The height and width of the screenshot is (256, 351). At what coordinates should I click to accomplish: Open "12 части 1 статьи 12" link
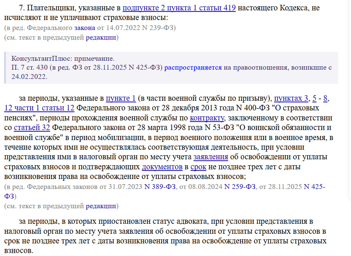(x=39, y=108)
